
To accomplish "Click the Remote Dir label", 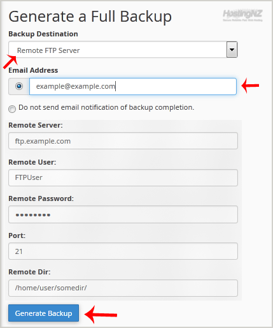I will point(29,272).
